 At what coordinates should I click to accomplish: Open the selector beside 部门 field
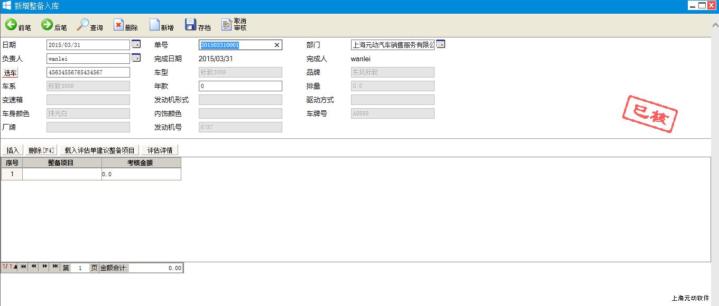tap(440, 44)
